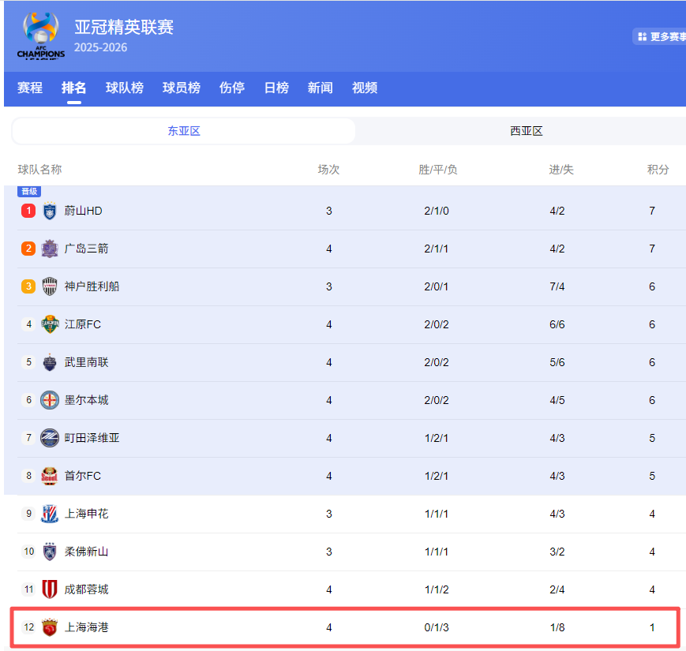The width and height of the screenshot is (686, 651).
Task: Select the 上海海港 team name
Action: click(86, 627)
